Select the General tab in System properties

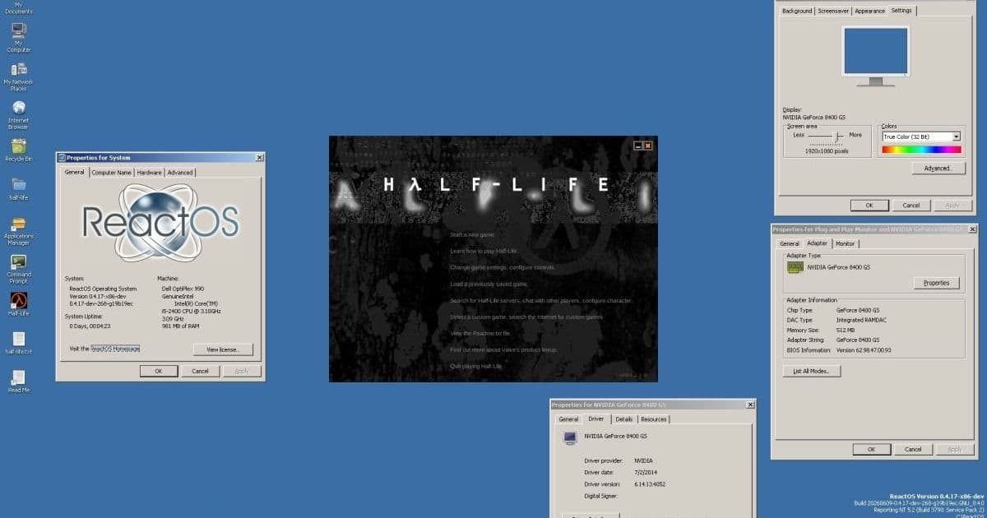tap(75, 172)
